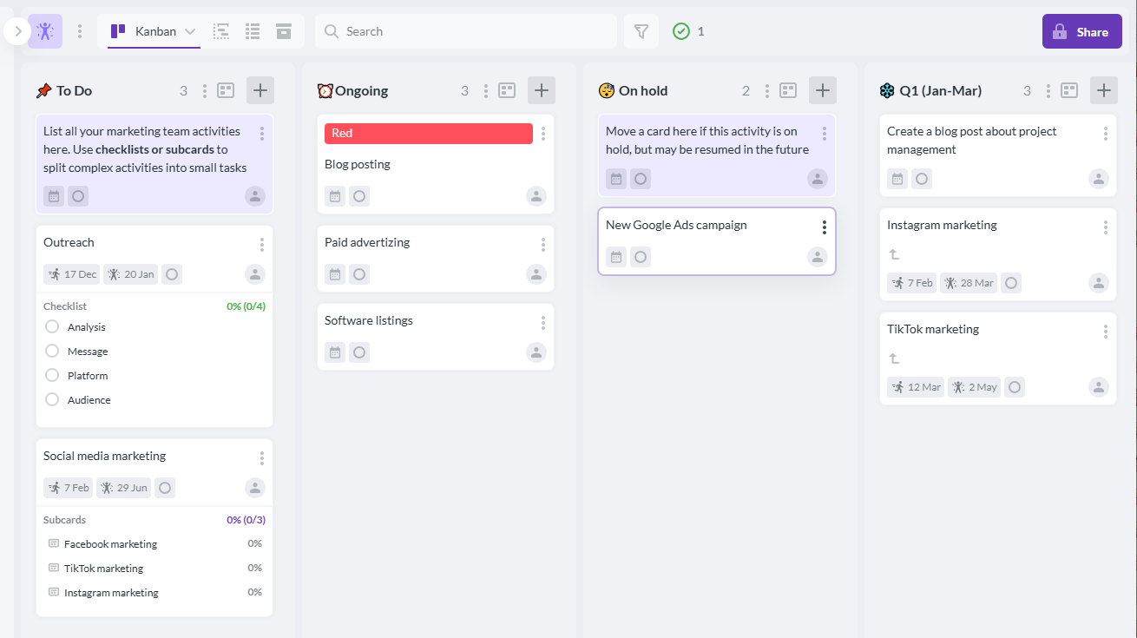Open the New Google Ads campaign card menu
Viewport: 1137px width, 638px height.
(x=824, y=226)
